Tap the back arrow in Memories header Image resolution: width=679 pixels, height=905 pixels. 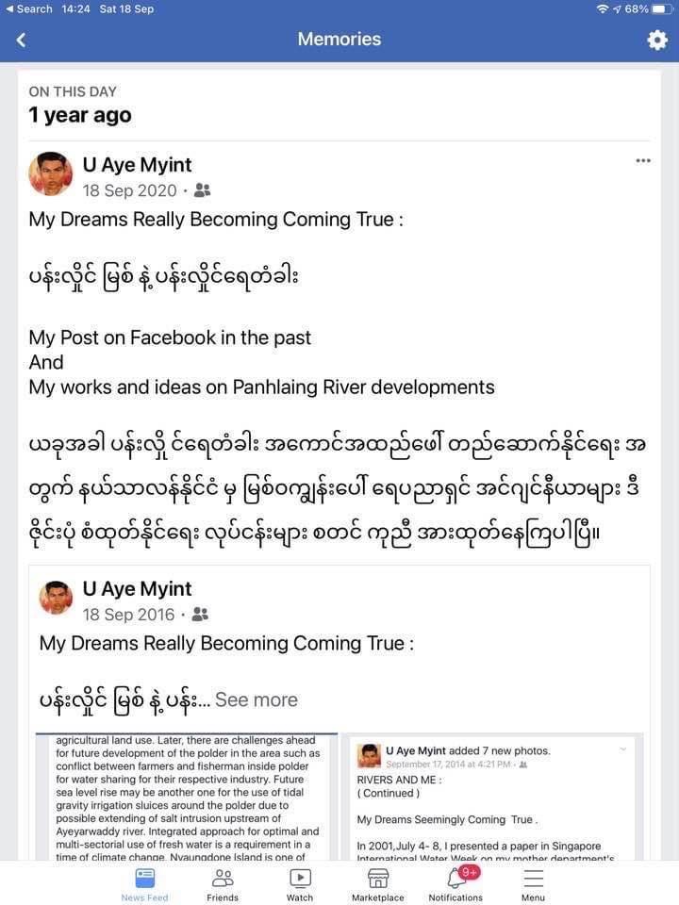point(21,40)
